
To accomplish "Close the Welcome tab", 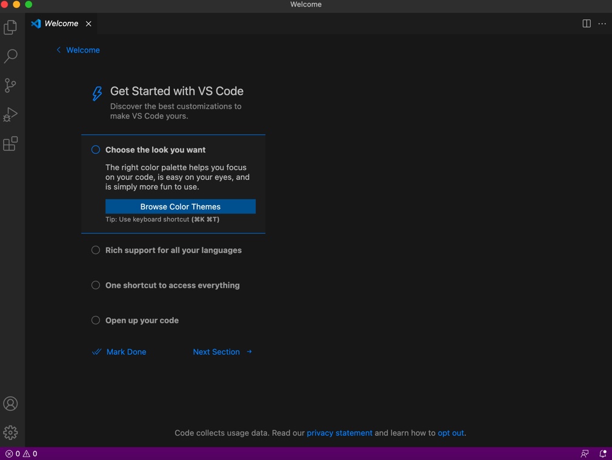I will click(88, 24).
